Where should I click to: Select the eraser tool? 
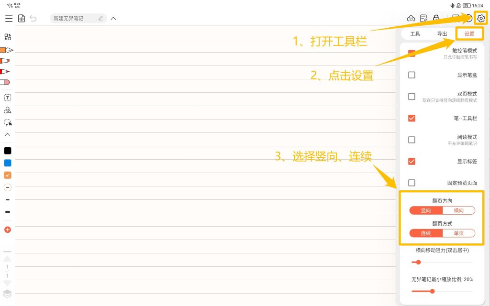click(5, 82)
